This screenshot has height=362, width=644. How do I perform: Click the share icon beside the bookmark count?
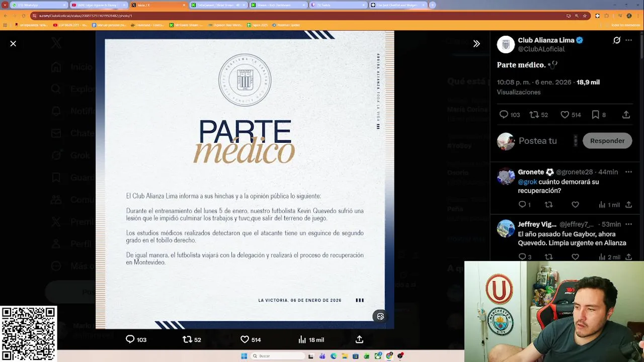click(626, 115)
